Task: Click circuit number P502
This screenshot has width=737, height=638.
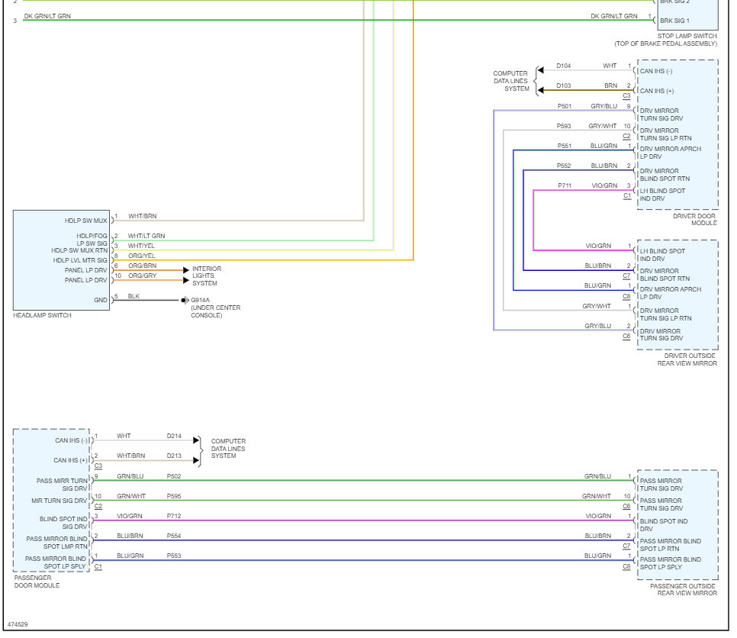Action: [x=174, y=476]
